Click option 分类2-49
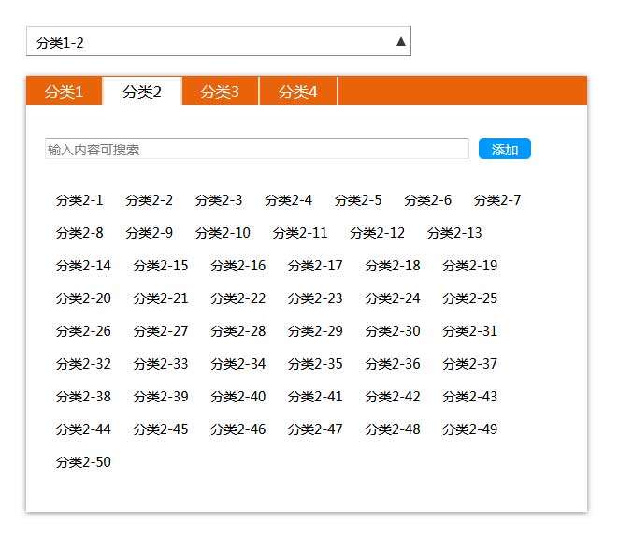 click(x=469, y=429)
